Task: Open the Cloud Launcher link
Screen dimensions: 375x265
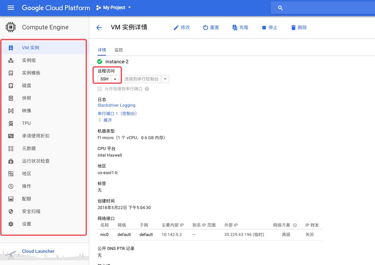Action: (38, 251)
